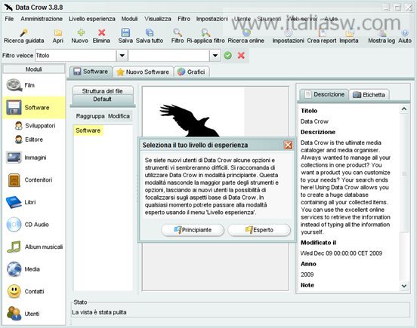The height and width of the screenshot is (328, 417).
Task: Switch to the Etichetta tab
Action: tap(369, 95)
